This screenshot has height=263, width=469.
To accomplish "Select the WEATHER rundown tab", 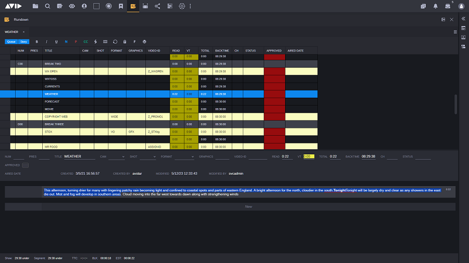I will pos(11,32).
